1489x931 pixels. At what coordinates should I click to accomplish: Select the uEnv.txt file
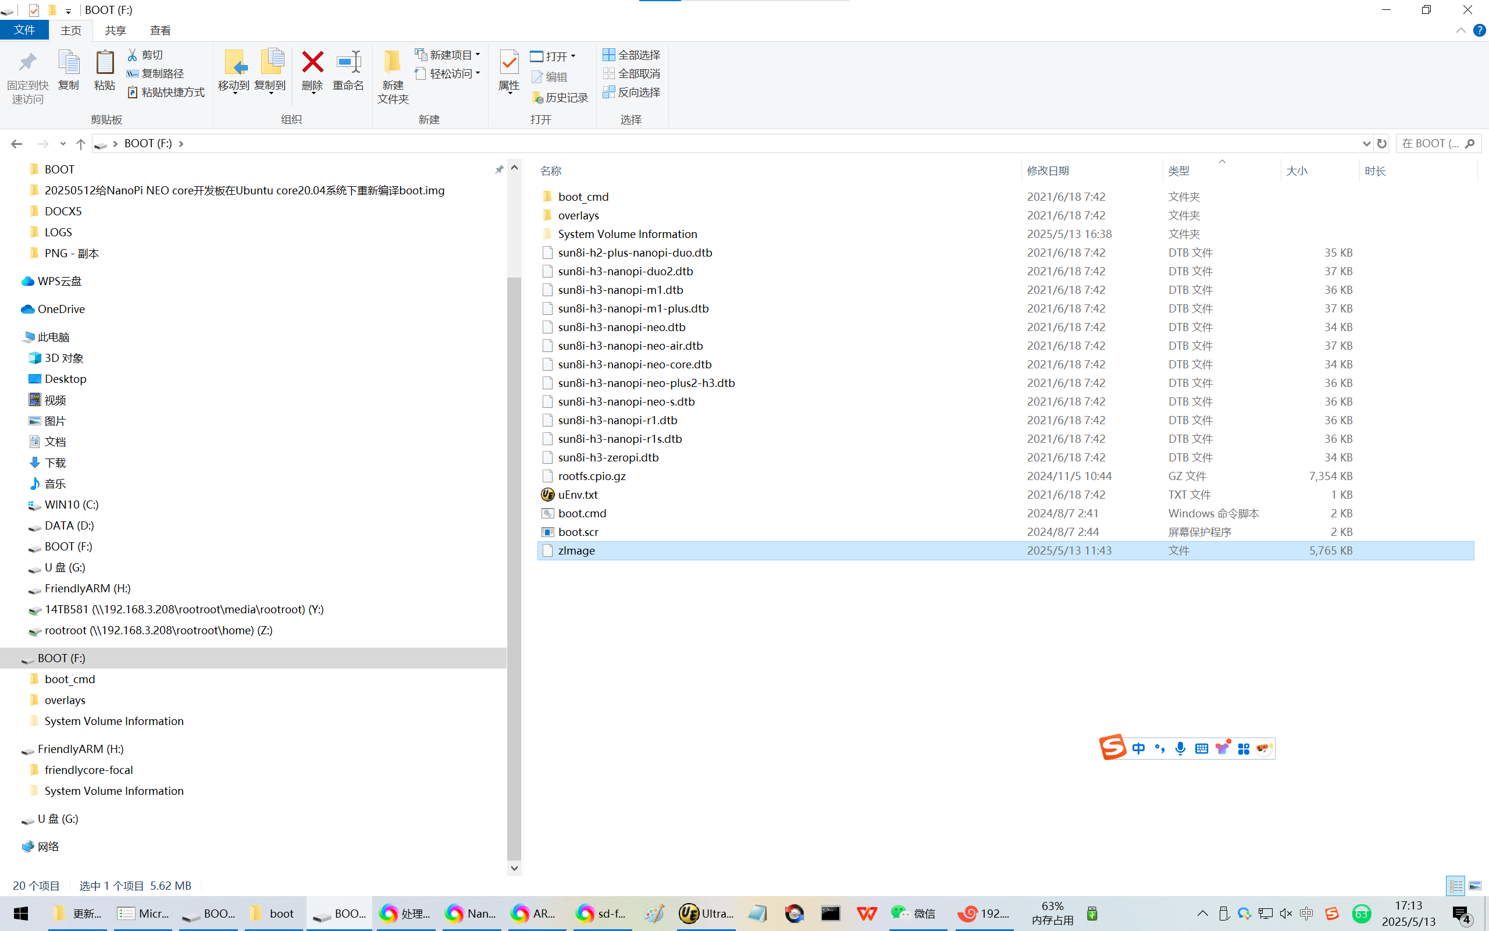coord(577,495)
